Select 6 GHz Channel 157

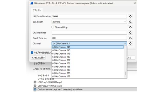(88, 60)
